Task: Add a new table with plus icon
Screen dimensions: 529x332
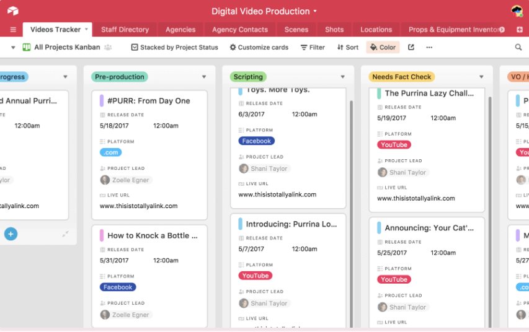Action: [x=520, y=30]
